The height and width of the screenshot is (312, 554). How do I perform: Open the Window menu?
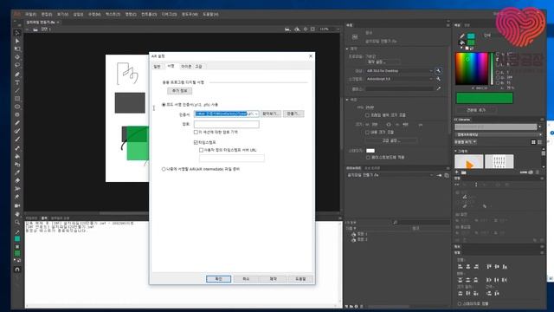(x=190, y=15)
